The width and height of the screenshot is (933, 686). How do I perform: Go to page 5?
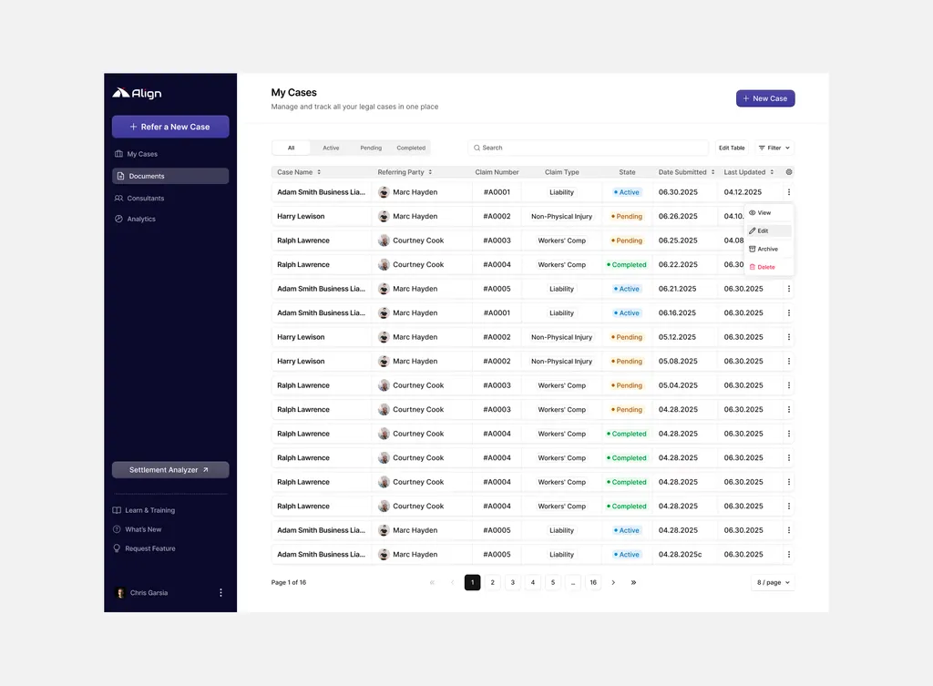click(553, 583)
